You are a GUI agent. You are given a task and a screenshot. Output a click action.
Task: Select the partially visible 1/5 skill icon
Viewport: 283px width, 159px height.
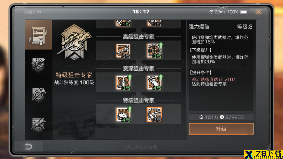[x=123, y=24]
